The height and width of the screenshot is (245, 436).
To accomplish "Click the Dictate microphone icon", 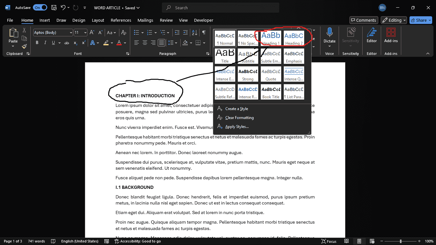I will coord(329,33).
